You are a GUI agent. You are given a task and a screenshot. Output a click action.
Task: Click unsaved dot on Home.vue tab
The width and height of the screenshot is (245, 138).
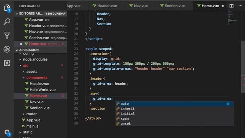tap(223, 6)
